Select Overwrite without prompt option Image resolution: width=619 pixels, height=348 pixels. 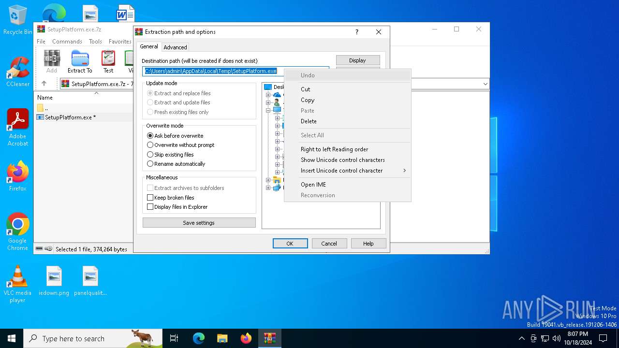pyautogui.click(x=180, y=145)
